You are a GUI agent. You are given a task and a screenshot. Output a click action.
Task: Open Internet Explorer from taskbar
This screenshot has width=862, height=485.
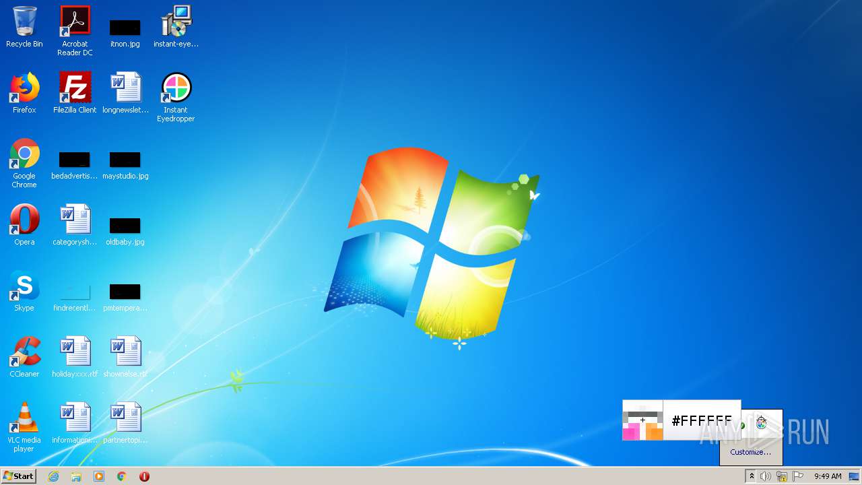click(x=53, y=476)
